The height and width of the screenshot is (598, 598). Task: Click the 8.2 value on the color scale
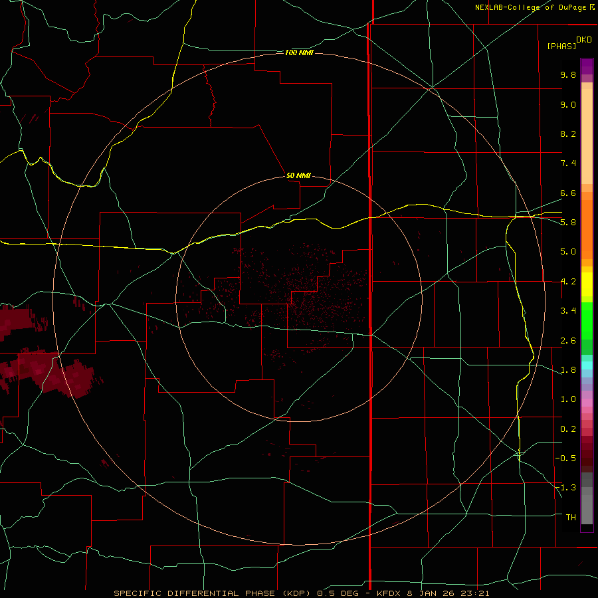tap(568, 134)
